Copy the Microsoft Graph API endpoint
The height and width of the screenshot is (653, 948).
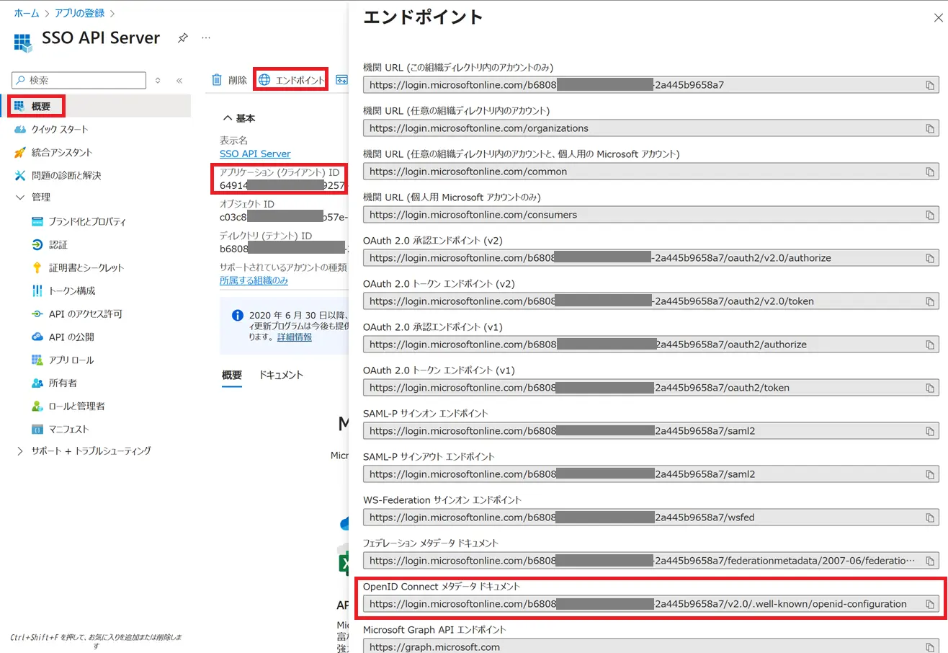[x=929, y=647]
